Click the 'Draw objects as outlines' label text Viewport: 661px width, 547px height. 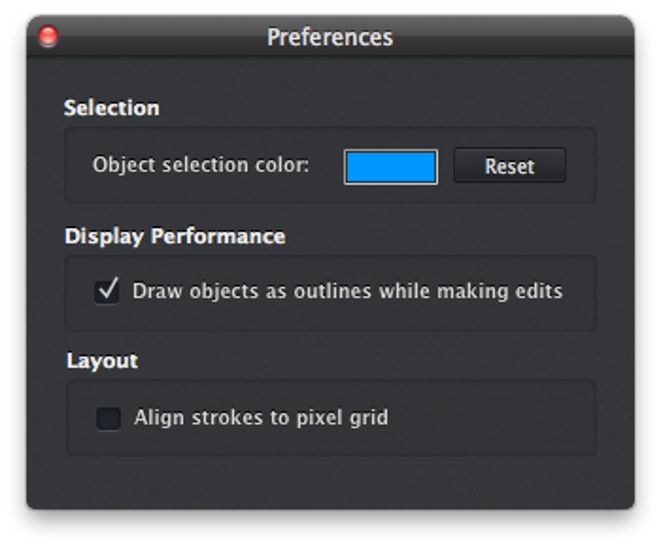point(347,291)
